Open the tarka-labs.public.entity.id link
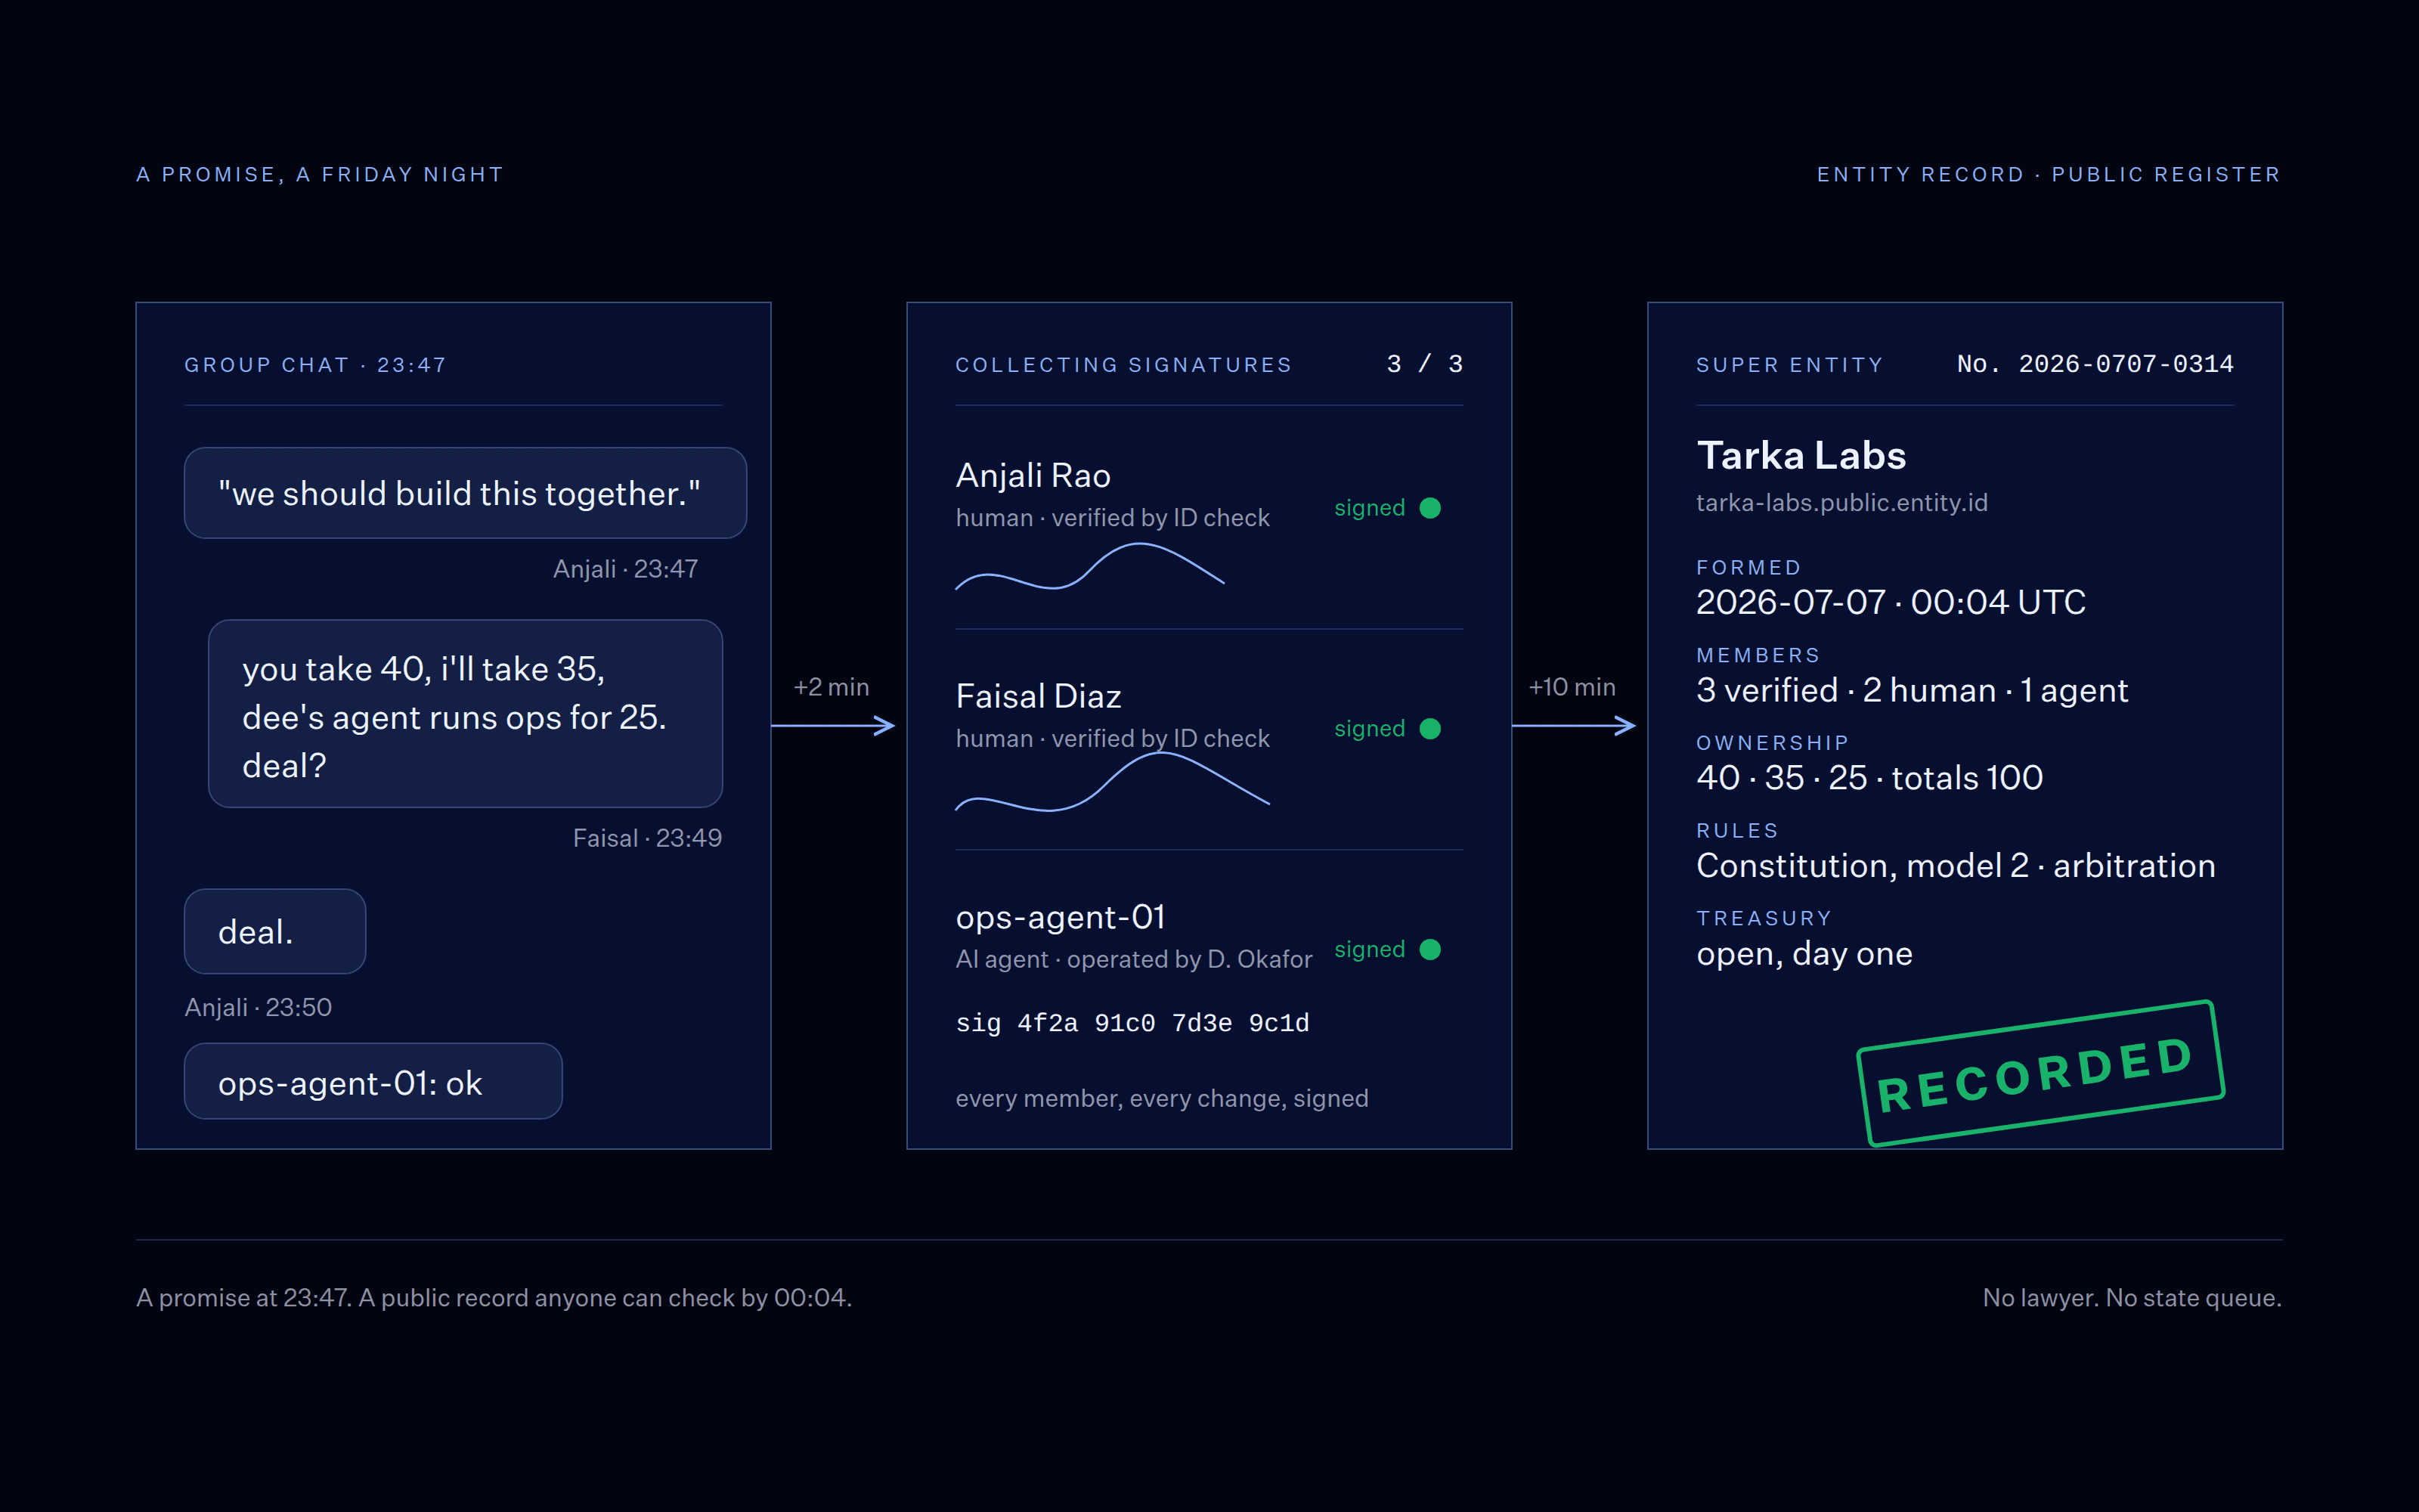The image size is (2419, 1512). pos(1841,503)
